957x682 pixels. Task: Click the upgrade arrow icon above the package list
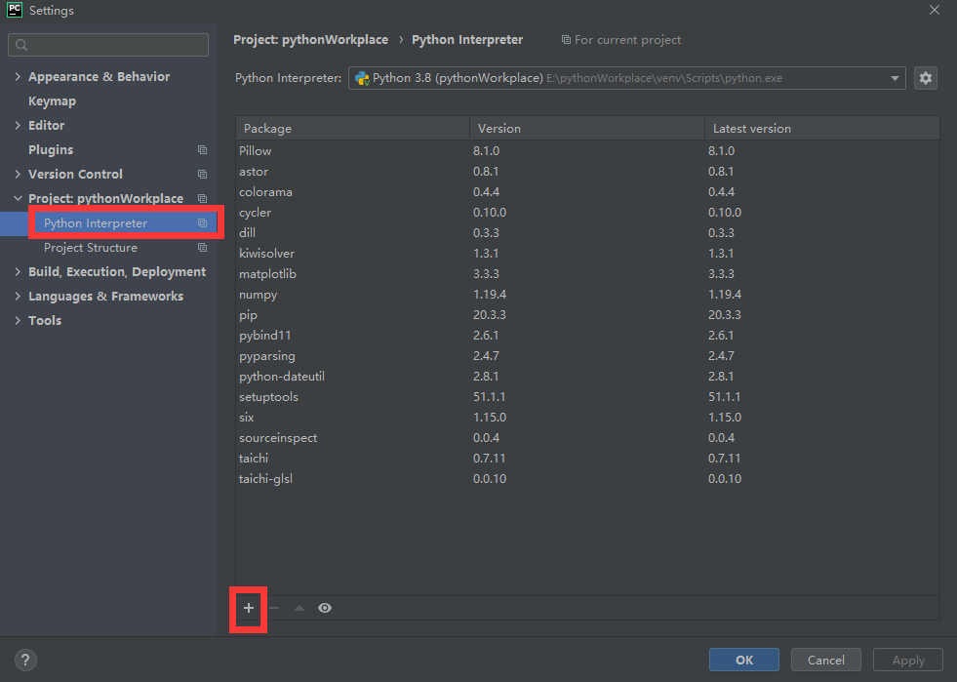[x=299, y=608]
